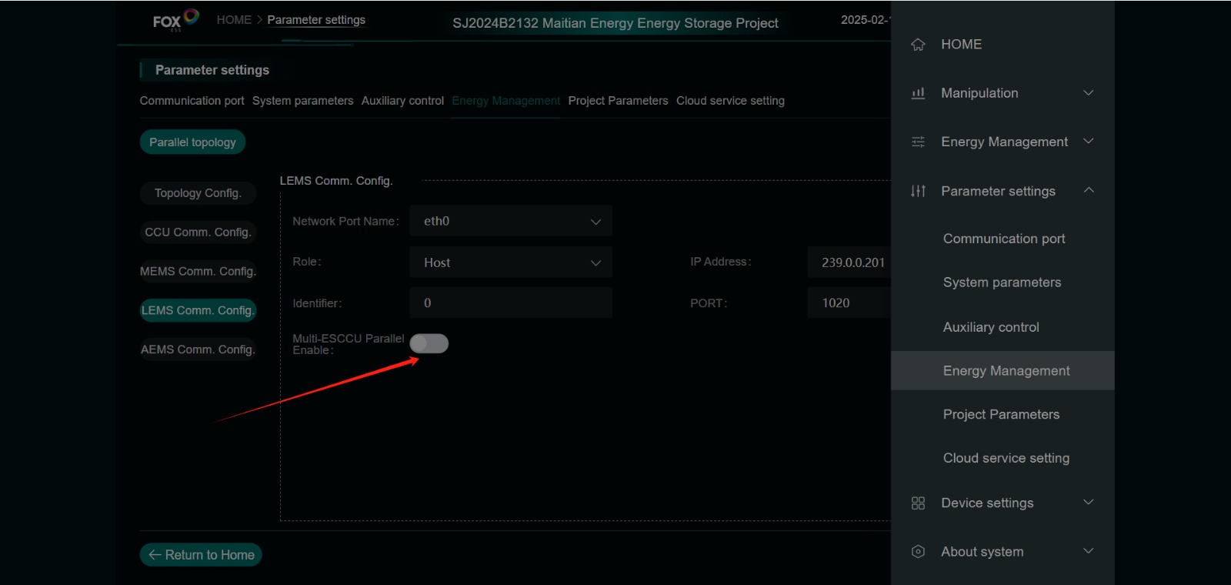Open System parameters in side menu
1231x585 pixels.
(x=1002, y=282)
